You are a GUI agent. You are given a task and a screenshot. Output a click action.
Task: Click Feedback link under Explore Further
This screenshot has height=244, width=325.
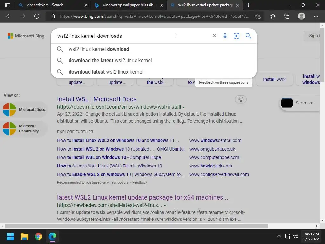[x=140, y=182]
